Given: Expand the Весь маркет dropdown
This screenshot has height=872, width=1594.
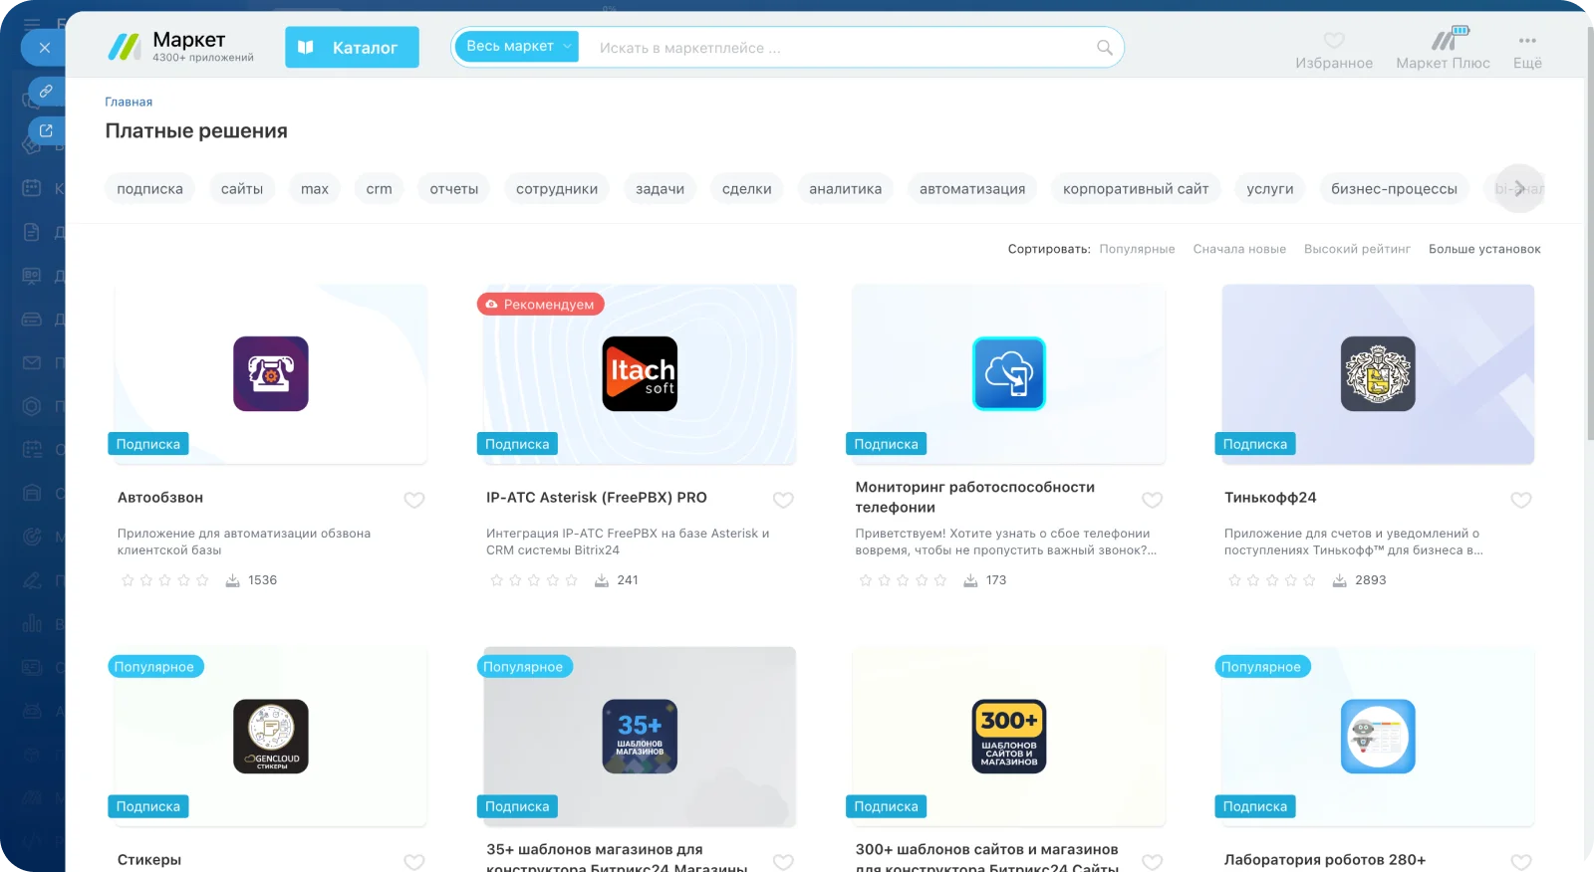Looking at the screenshot, I should coord(516,47).
